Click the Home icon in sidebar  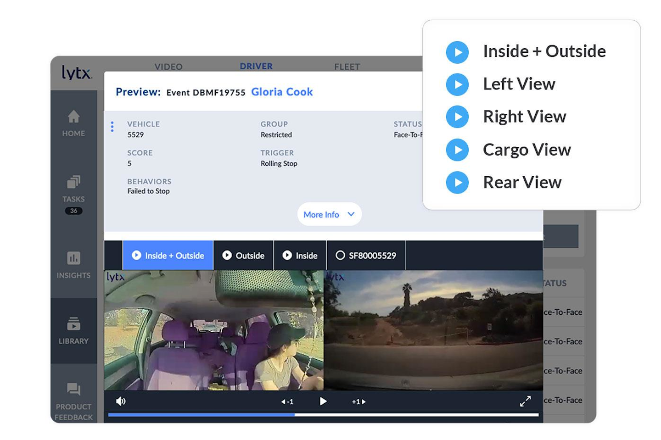tap(73, 117)
